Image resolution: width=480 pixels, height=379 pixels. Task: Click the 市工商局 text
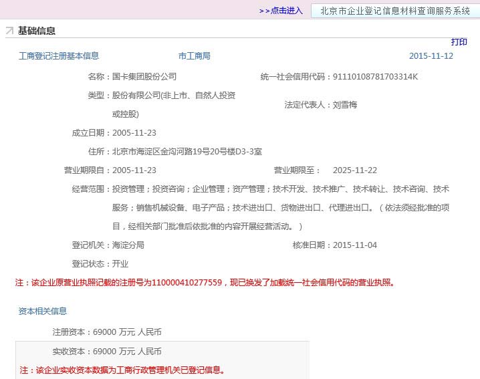195,55
